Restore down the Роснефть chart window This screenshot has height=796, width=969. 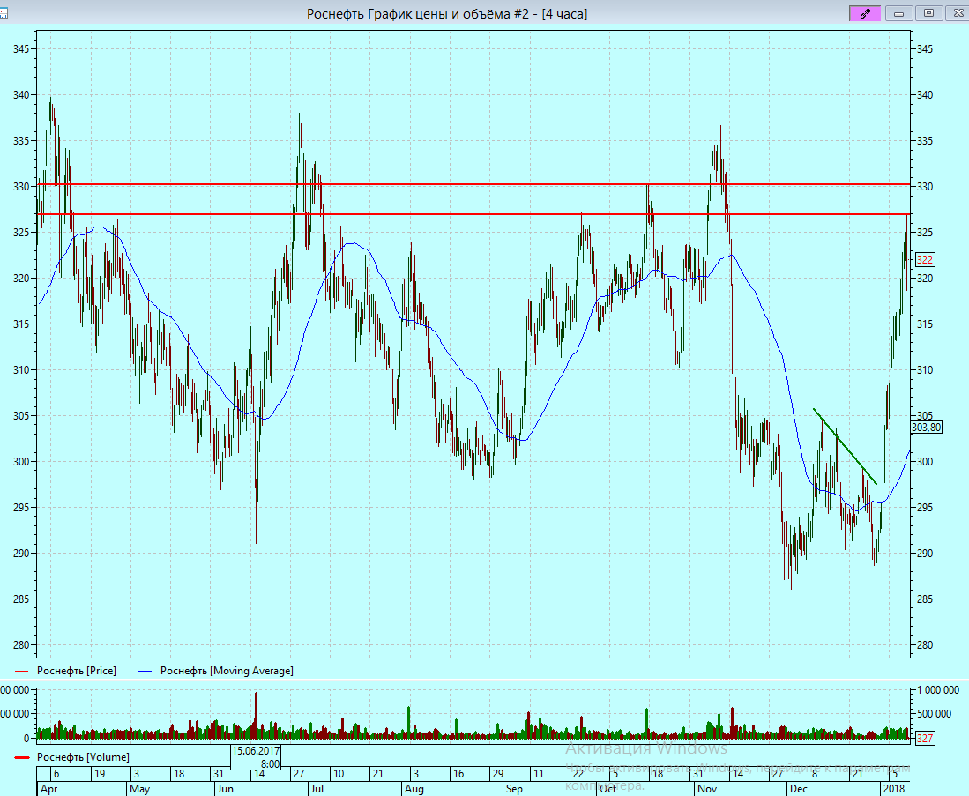[x=928, y=13]
